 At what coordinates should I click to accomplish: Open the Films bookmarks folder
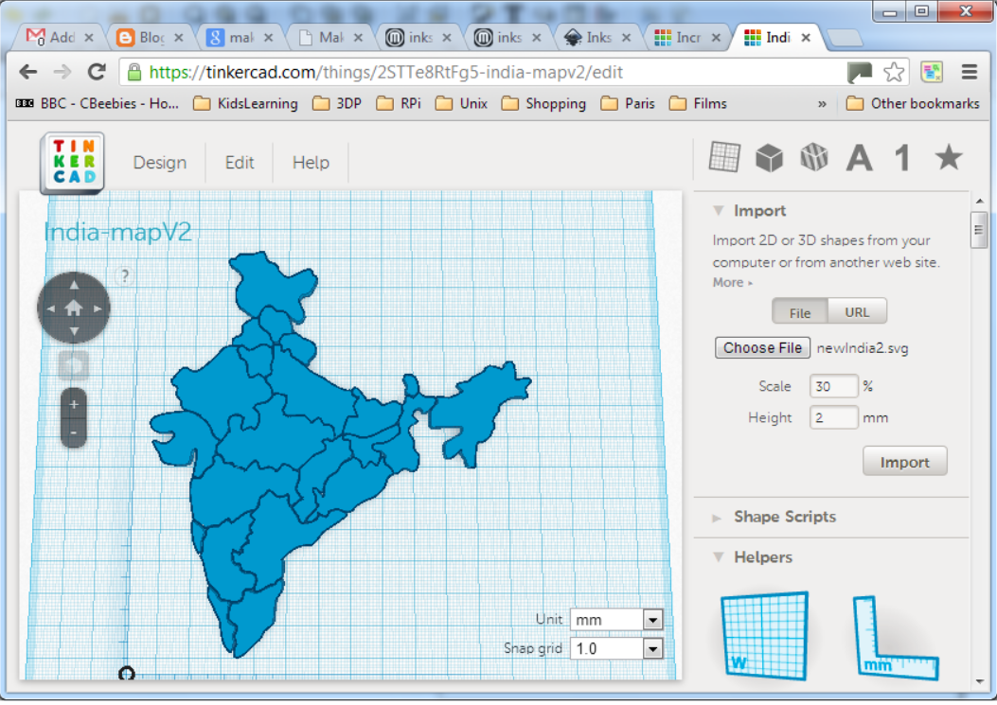click(x=698, y=103)
